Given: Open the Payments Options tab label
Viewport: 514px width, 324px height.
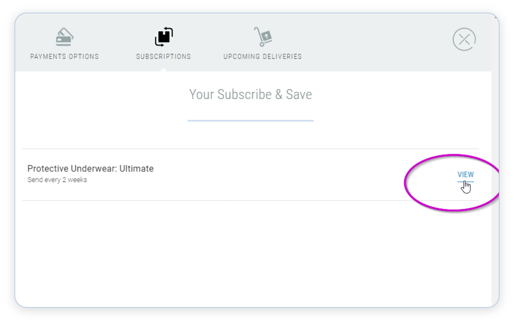Looking at the screenshot, I should [x=65, y=57].
